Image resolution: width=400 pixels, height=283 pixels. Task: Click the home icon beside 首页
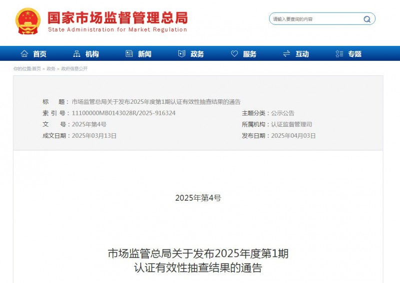click(x=24, y=53)
